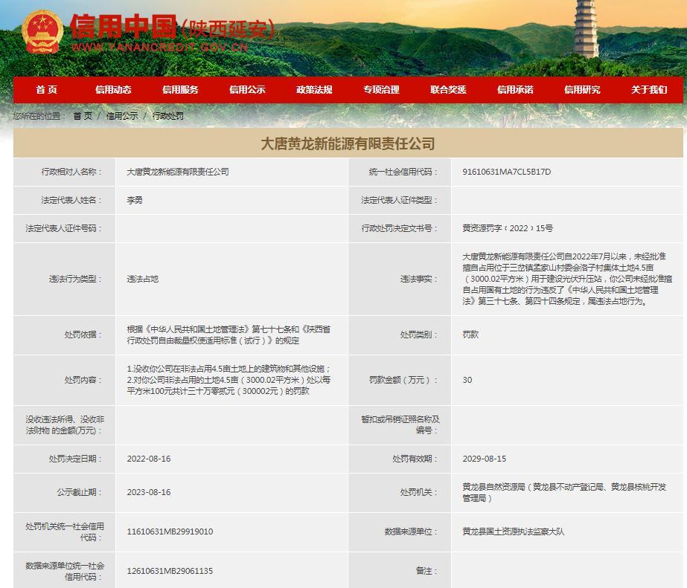Click the 信用承诺 menu item

click(x=515, y=90)
